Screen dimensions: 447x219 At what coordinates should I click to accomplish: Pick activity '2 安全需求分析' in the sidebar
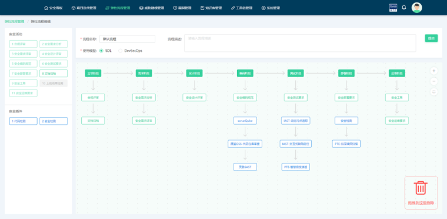click(x=54, y=44)
